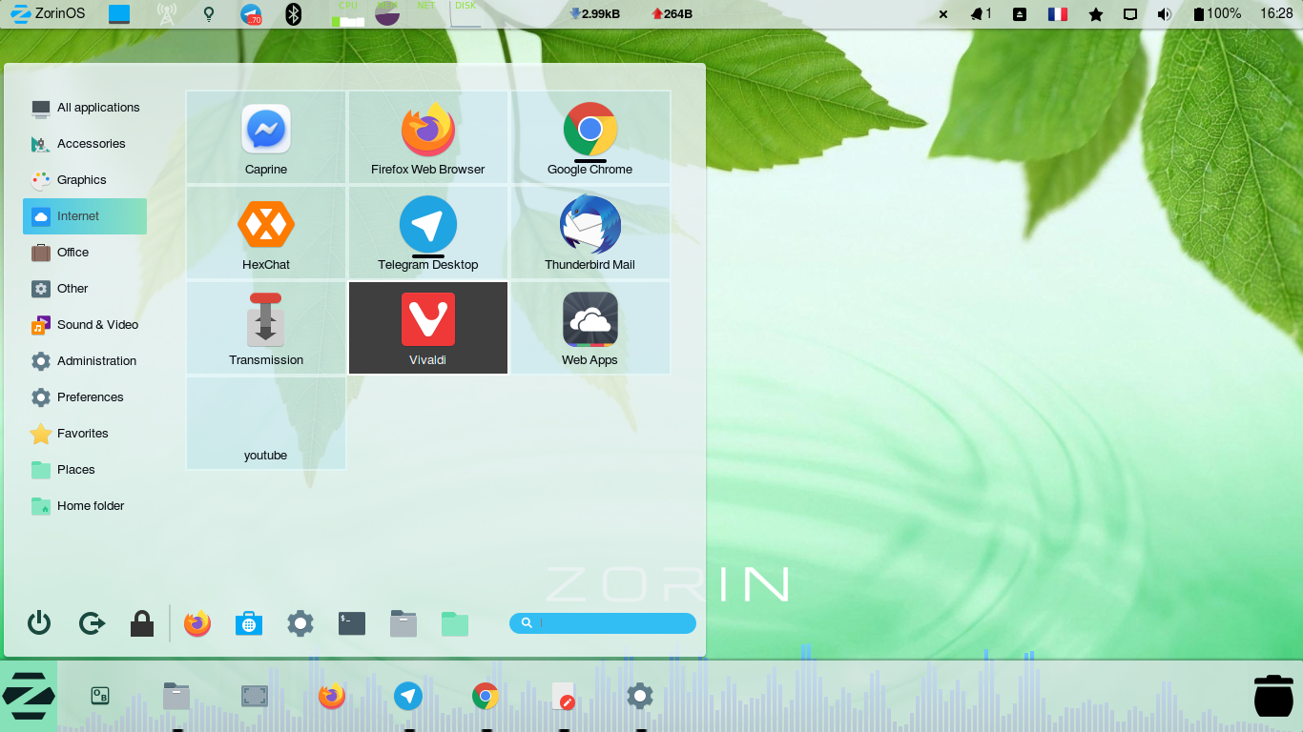Show Favorites in the menu
Viewport: 1303px width, 732px height.
(85, 434)
